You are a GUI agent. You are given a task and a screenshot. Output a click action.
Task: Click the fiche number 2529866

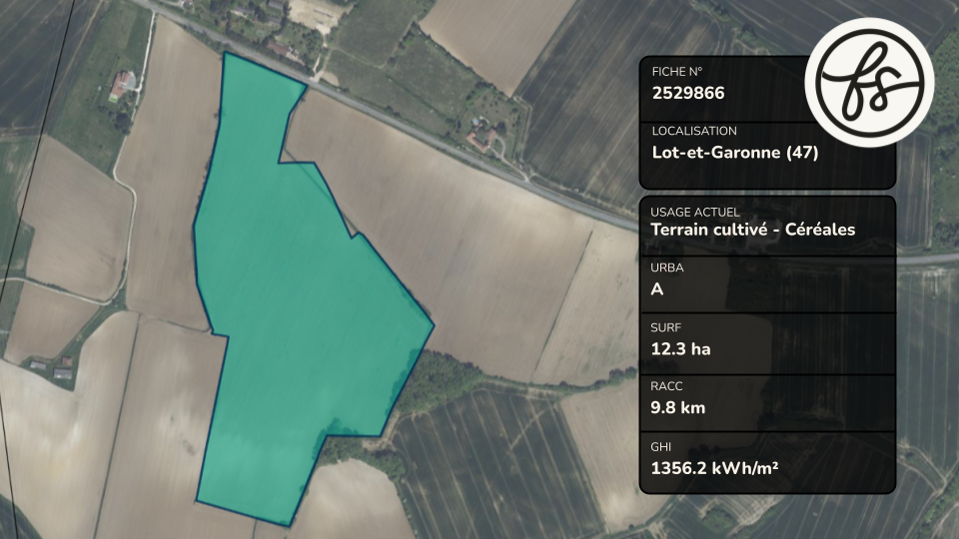[x=688, y=93]
